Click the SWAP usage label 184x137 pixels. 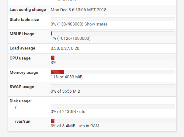[x=22, y=87]
